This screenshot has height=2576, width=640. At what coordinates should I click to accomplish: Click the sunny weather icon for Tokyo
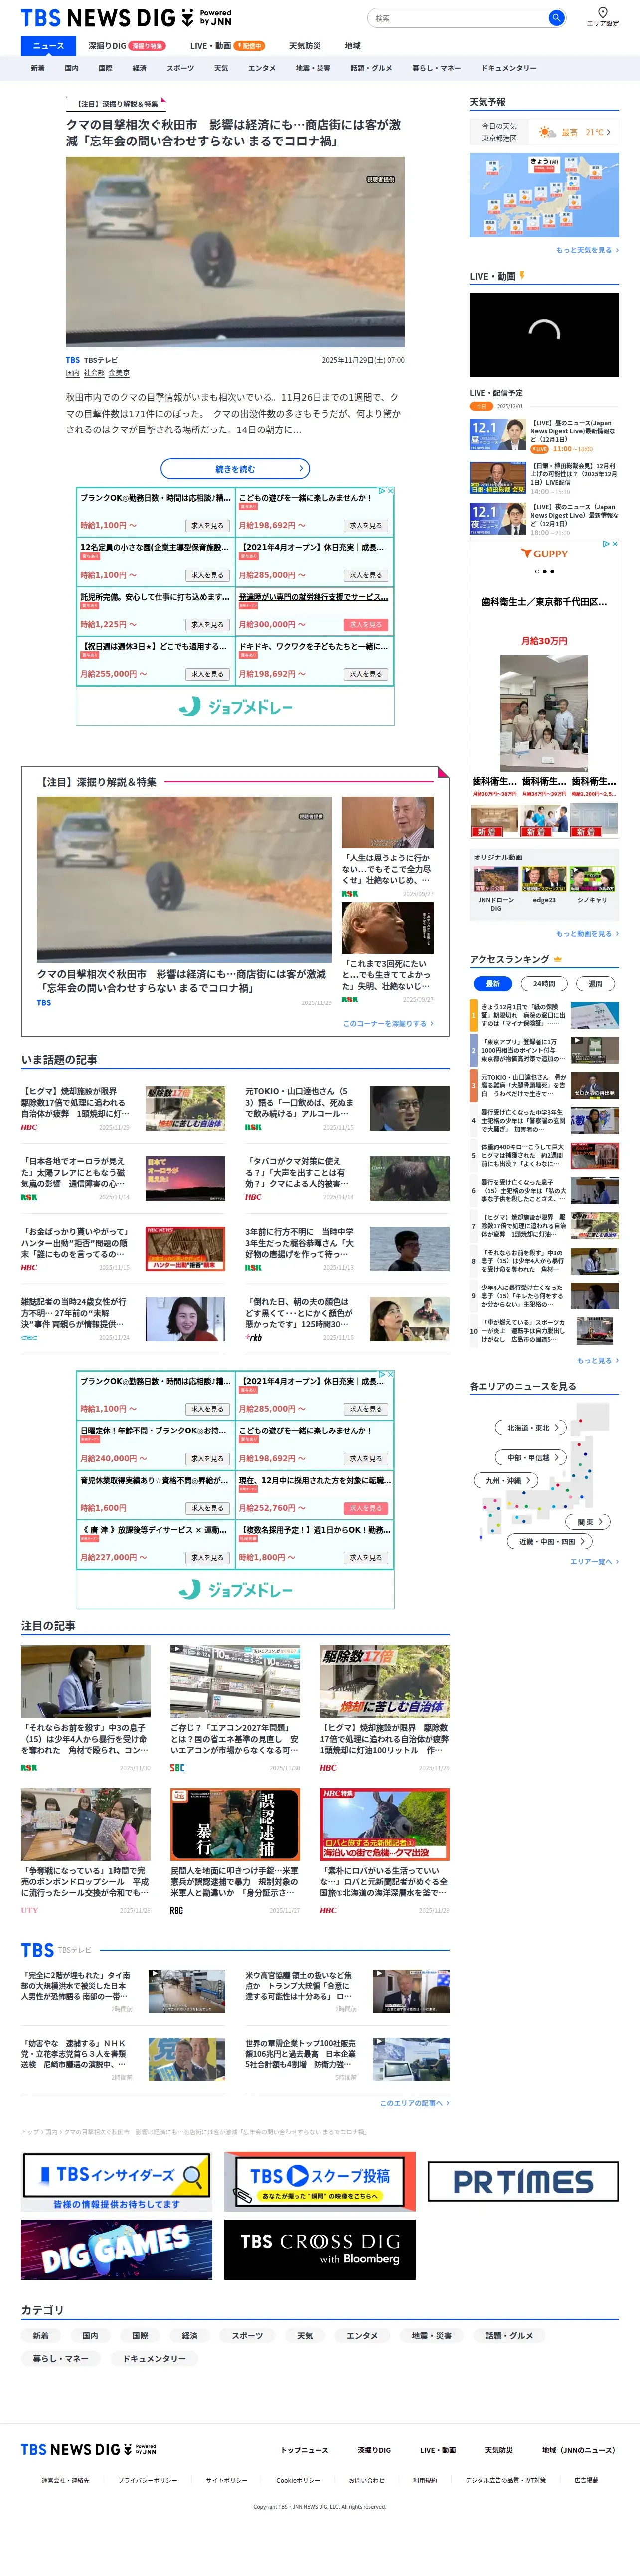click(x=547, y=132)
